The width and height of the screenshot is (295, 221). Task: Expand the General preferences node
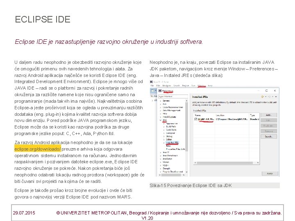161,101
